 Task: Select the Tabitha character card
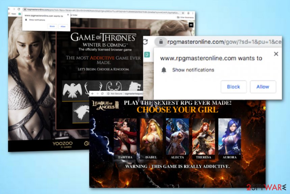pos(125,139)
